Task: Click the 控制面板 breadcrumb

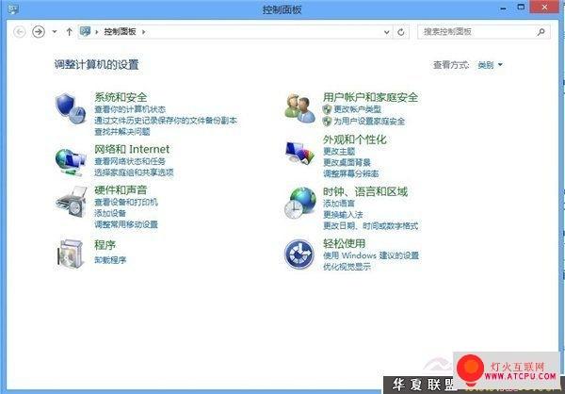Action: 120,32
